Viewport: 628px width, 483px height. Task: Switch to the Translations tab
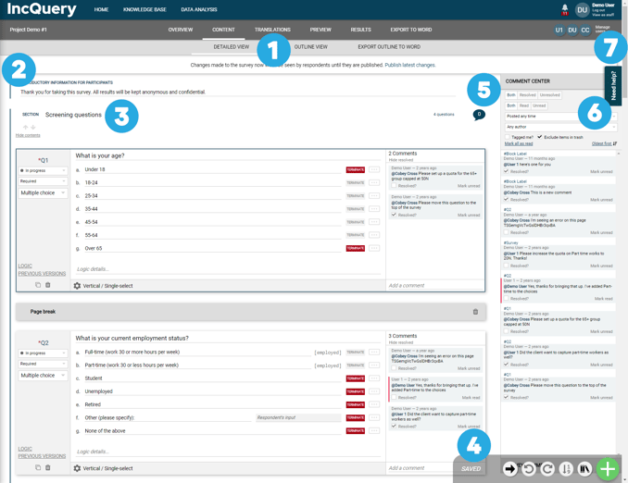(272, 30)
